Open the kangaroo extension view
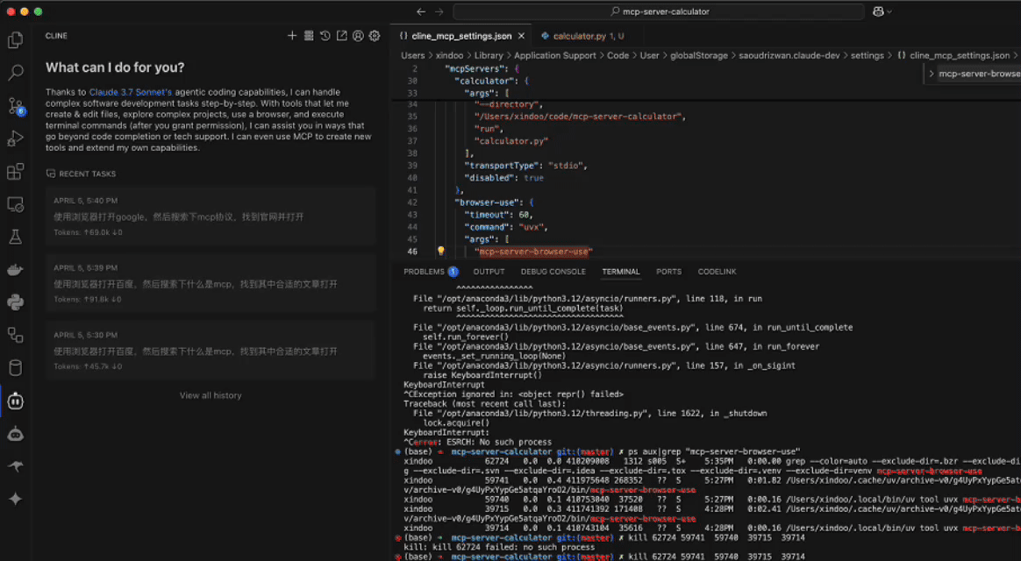The image size is (1021, 561). [15, 466]
